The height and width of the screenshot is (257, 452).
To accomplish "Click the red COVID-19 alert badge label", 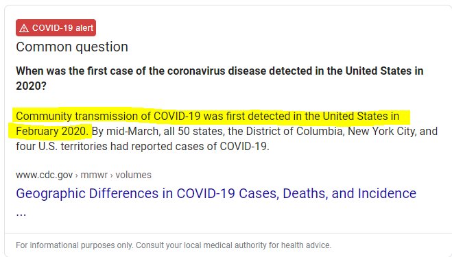I will (56, 27).
